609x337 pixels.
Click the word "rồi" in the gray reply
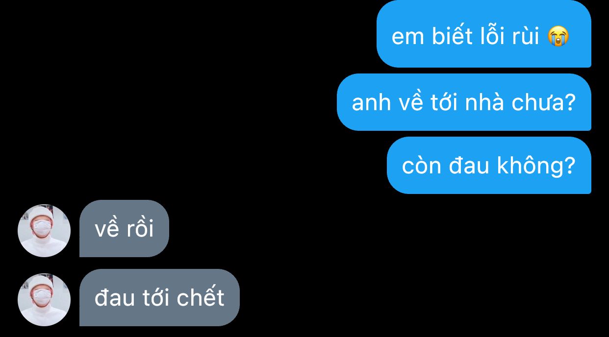pyautogui.click(x=140, y=228)
